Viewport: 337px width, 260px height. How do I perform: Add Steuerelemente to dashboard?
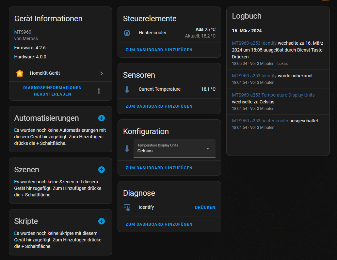click(x=159, y=50)
